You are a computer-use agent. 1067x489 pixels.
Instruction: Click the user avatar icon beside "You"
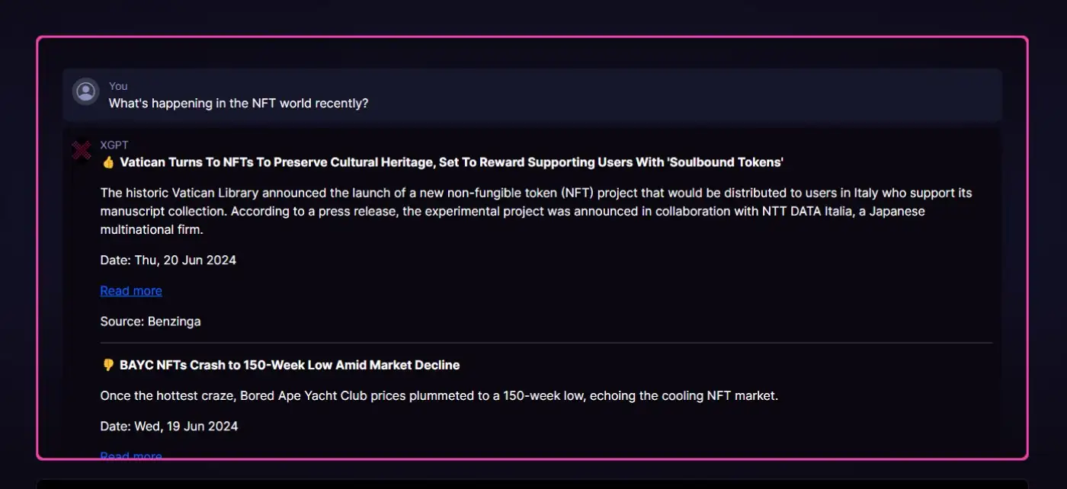point(86,91)
